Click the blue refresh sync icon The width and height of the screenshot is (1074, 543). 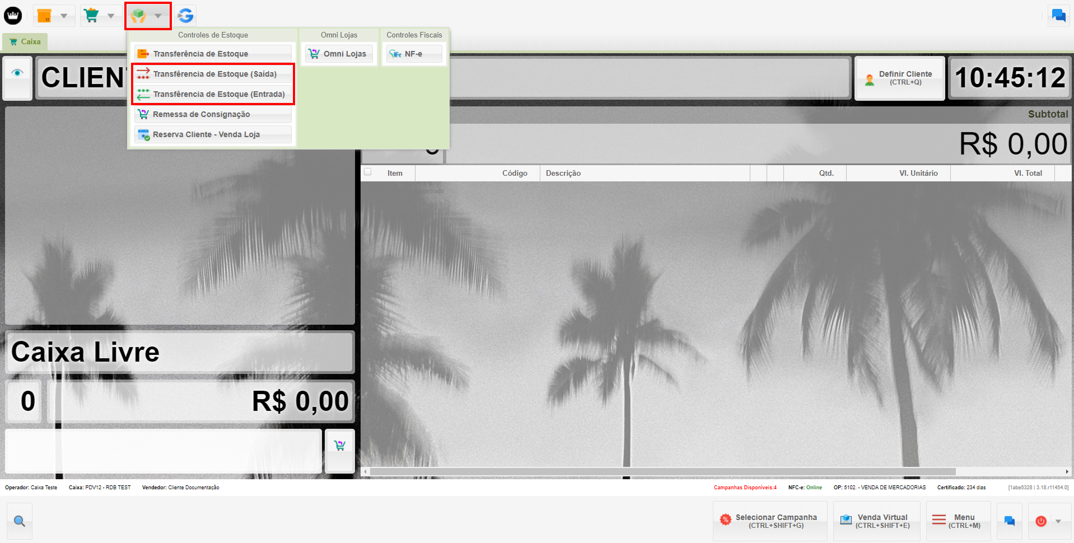click(x=185, y=16)
